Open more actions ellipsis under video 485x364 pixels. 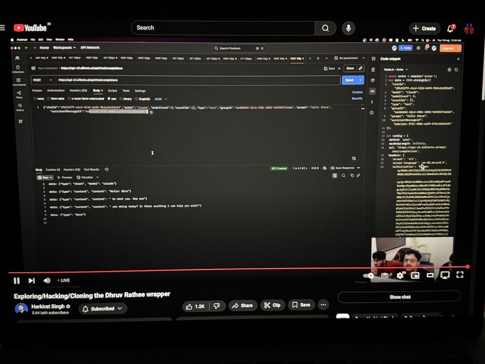click(323, 305)
